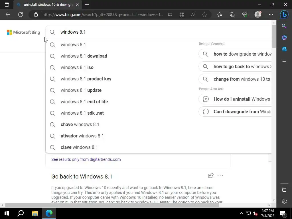This screenshot has width=292, height=219.
Task: Open Edge Settings and more menu
Action: (x=271, y=15)
